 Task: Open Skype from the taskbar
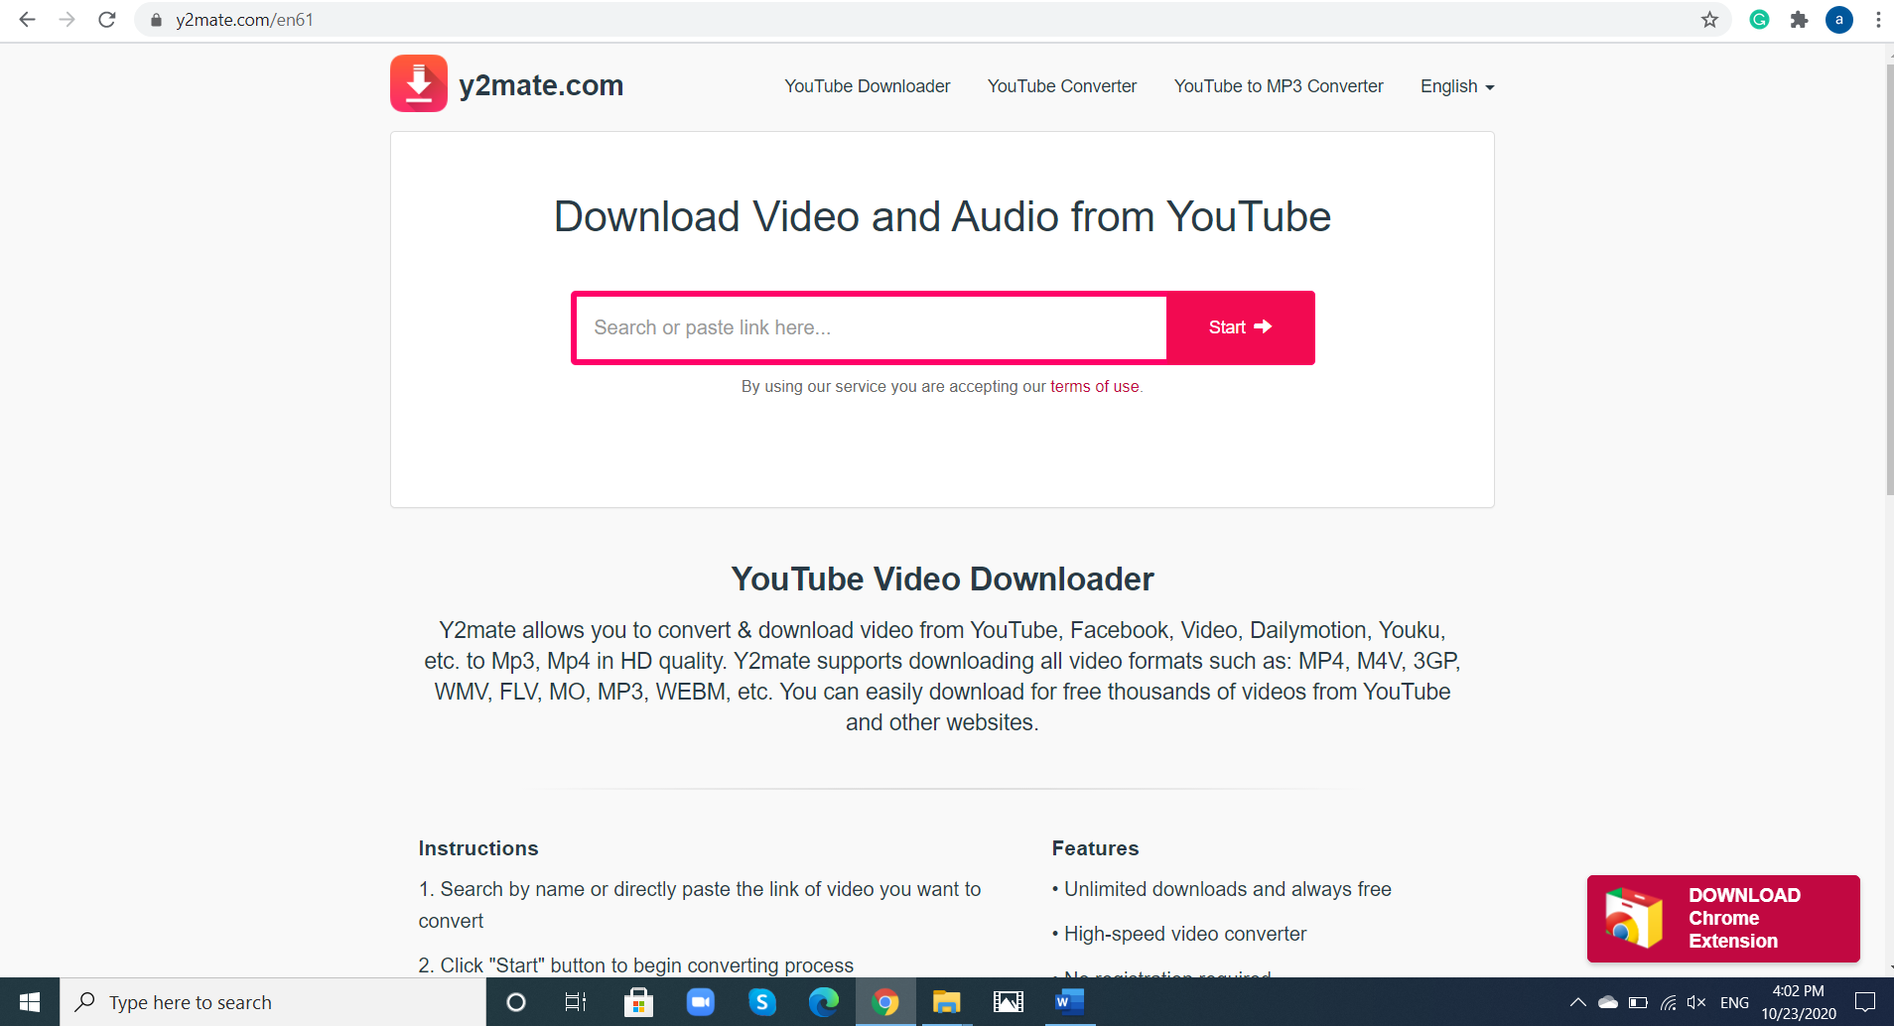762,1002
